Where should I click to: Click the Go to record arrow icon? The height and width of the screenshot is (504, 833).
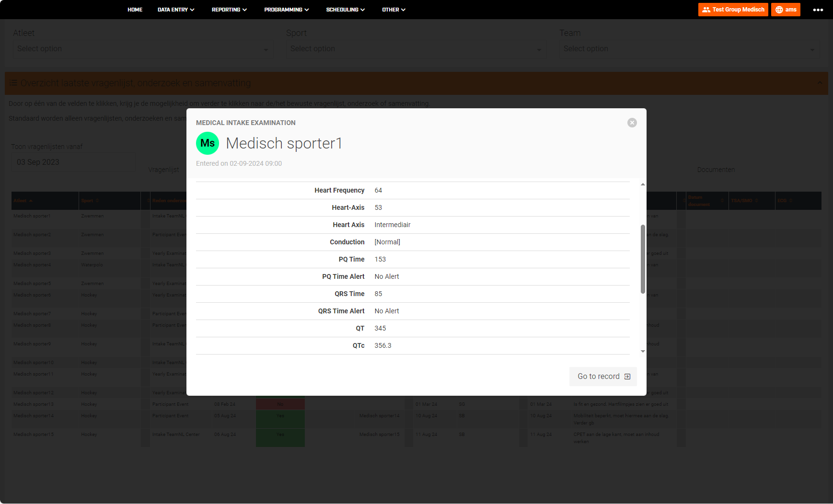tap(627, 377)
